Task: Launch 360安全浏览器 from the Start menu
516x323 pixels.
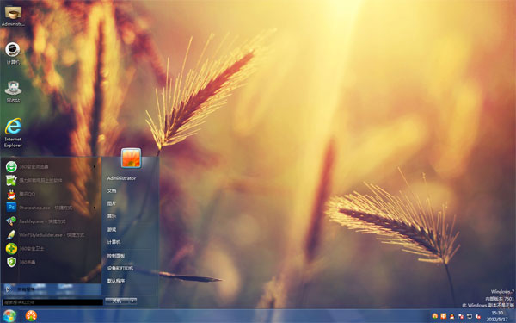Action: click(x=51, y=167)
